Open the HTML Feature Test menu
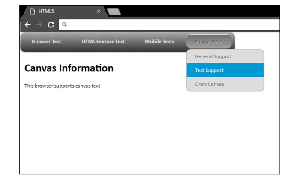The height and width of the screenshot is (177, 300). [x=103, y=41]
